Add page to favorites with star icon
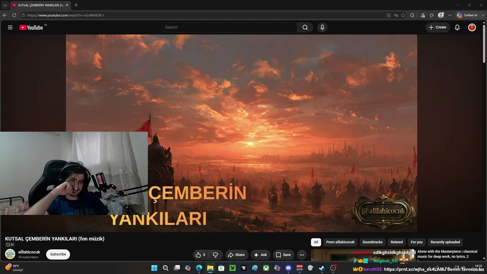Screen dimensions: 487x274 (403, 15)
